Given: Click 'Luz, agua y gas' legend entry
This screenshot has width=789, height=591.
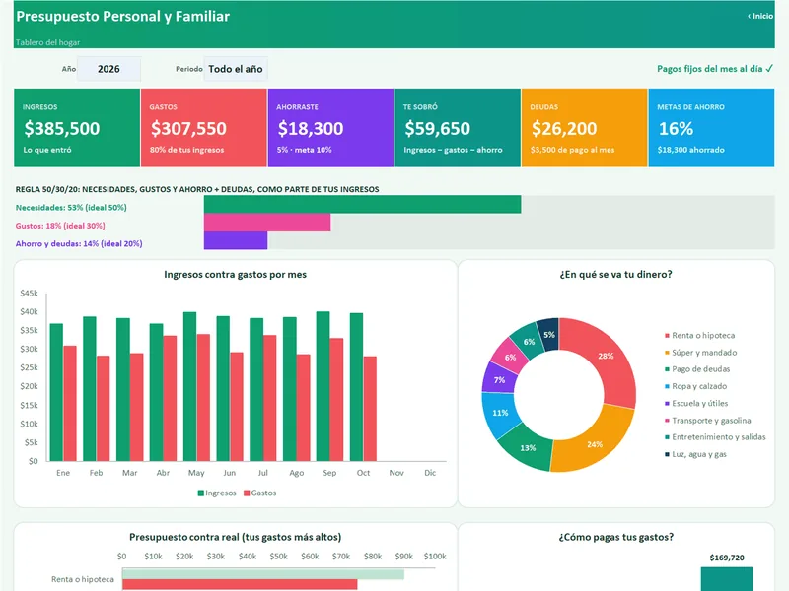Looking at the screenshot, I should [x=695, y=454].
